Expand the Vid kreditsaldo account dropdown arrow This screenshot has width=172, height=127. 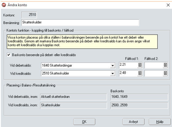click(x=113, y=73)
